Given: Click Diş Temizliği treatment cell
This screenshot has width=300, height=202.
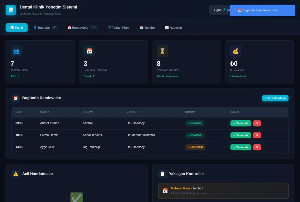Looking at the screenshot, I should [x=91, y=147].
